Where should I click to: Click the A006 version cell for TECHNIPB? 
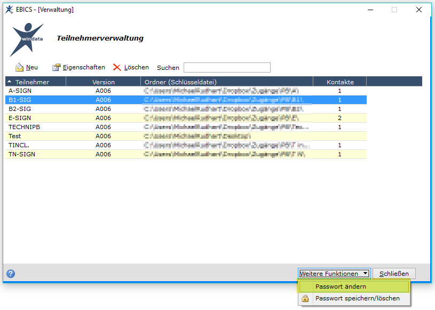click(103, 127)
